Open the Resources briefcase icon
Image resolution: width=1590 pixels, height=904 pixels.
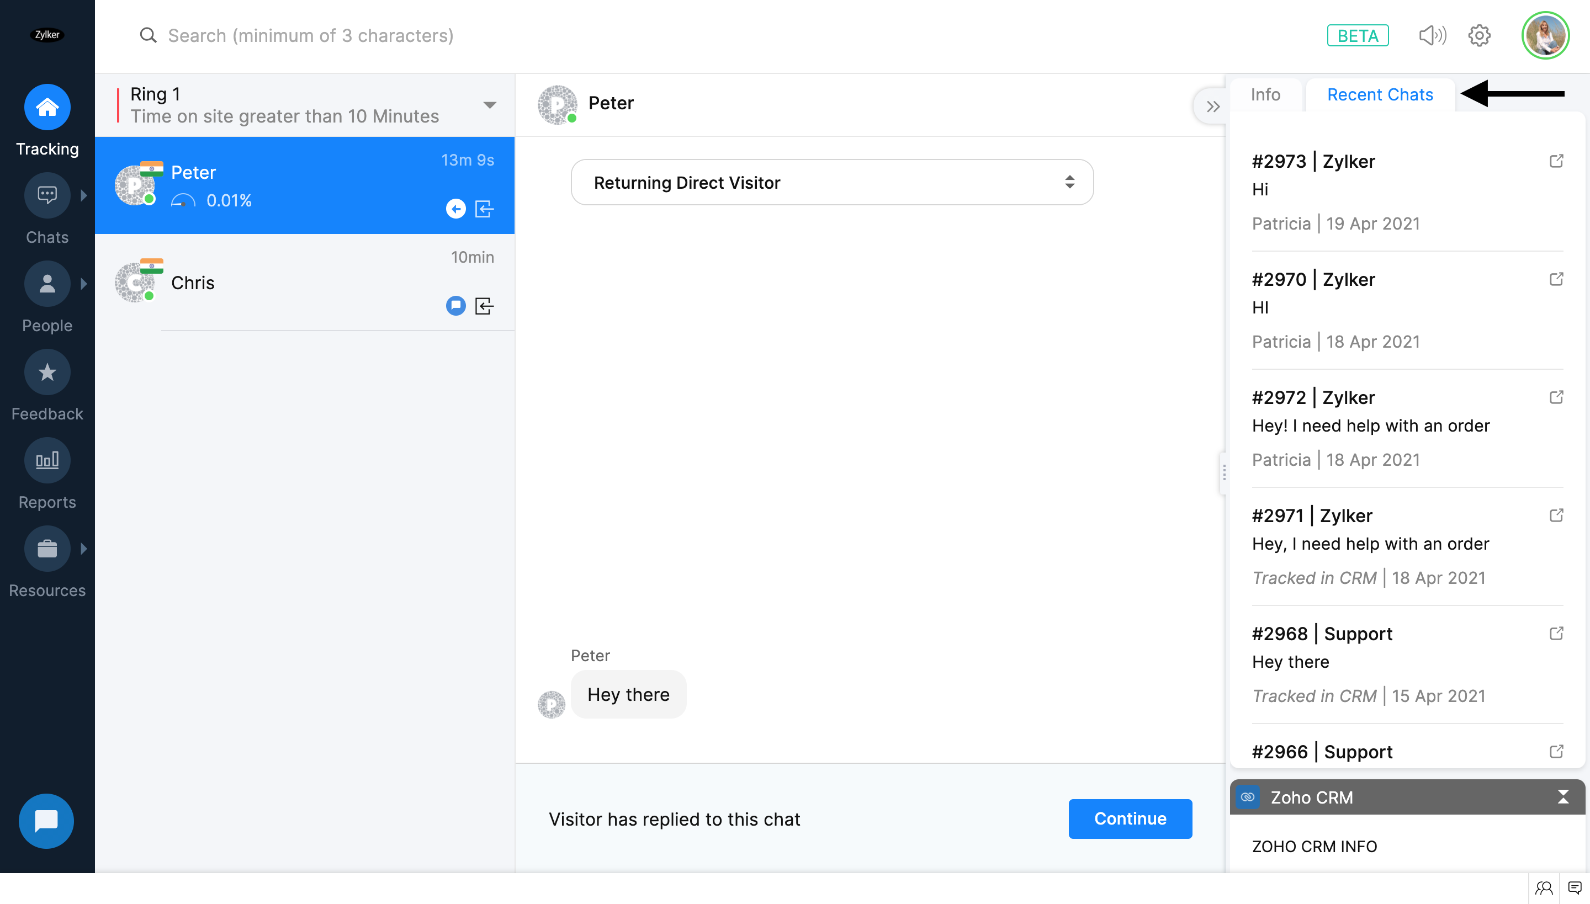pos(47,548)
